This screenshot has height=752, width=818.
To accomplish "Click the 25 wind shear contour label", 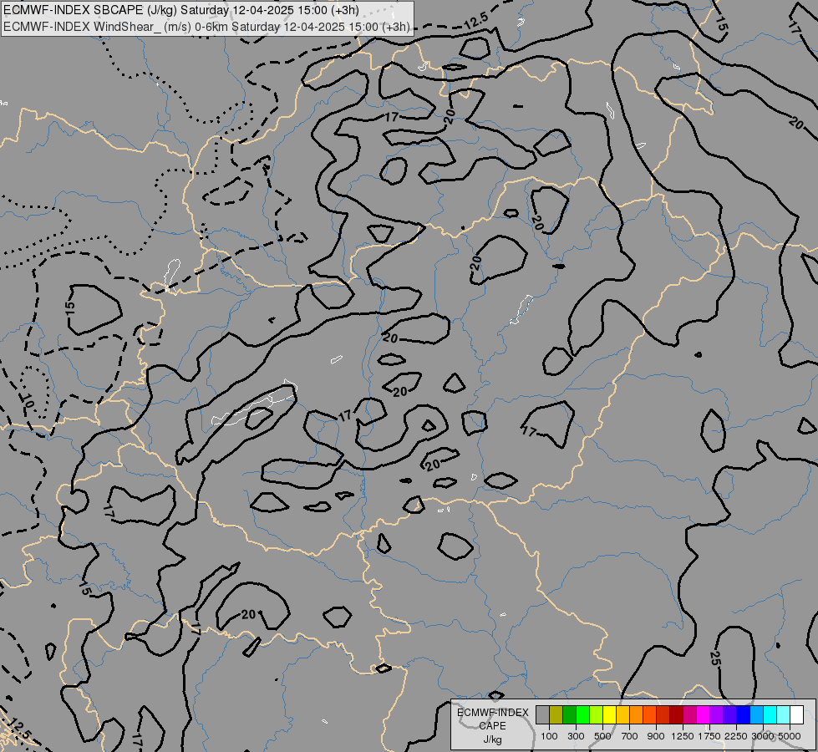I will pos(715,658).
